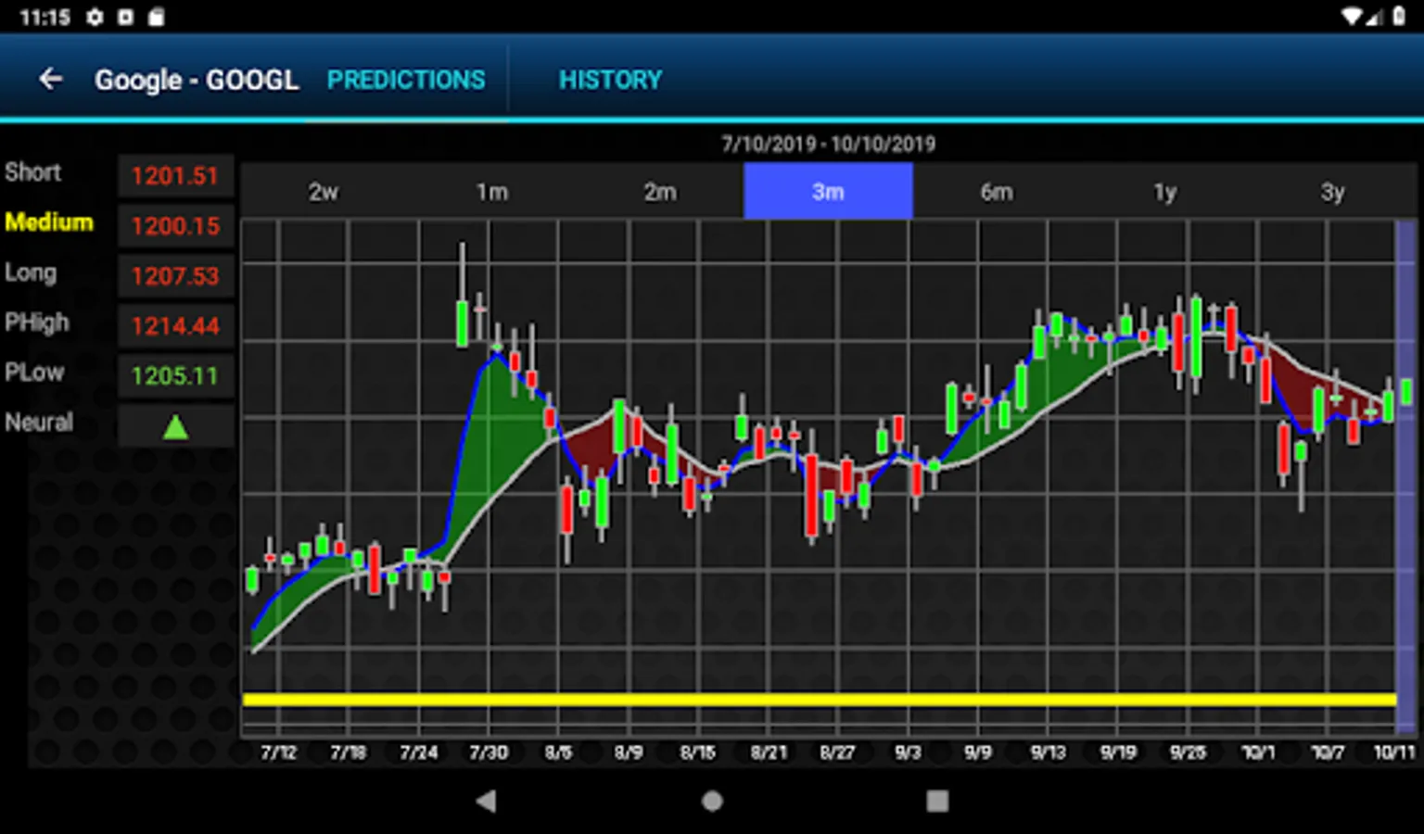The image size is (1424, 834).
Task: Choose the 1y time range
Action: 1164,192
